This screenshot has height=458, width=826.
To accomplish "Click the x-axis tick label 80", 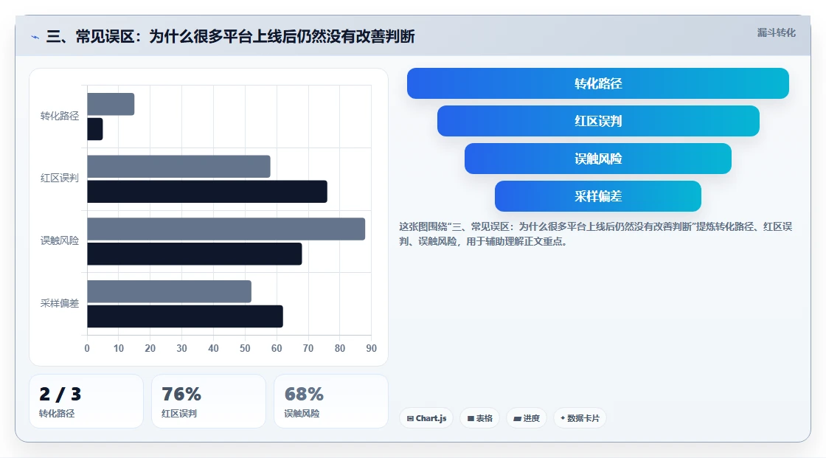I will tap(340, 348).
